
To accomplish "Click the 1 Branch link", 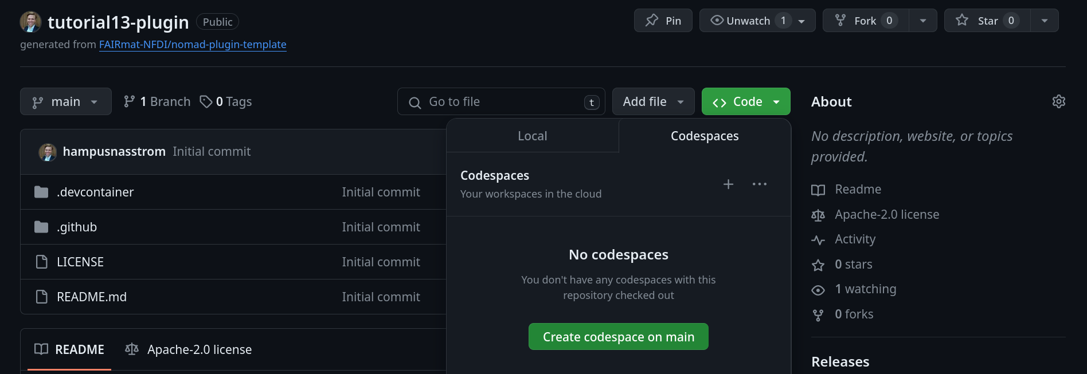I will click(157, 101).
